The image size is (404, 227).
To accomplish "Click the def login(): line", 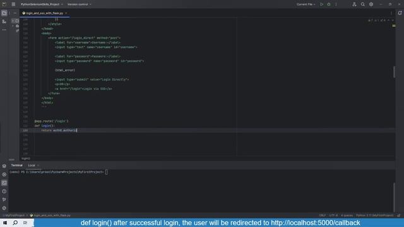I will click(45, 126).
